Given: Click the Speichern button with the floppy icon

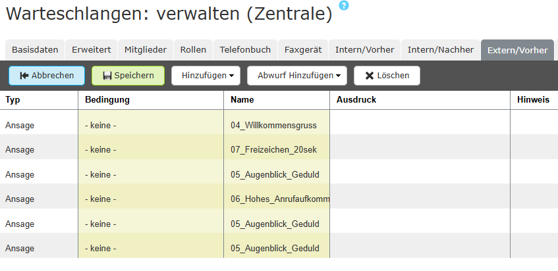Looking at the screenshot, I should (128, 76).
